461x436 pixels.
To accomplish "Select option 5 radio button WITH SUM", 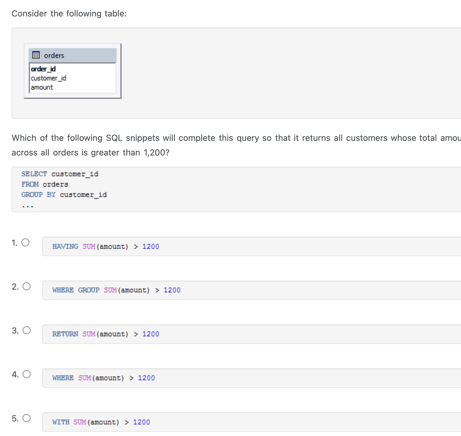I will (x=27, y=418).
